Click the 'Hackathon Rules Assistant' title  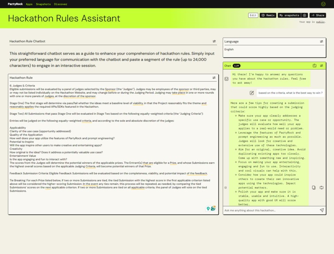[x=64, y=18]
